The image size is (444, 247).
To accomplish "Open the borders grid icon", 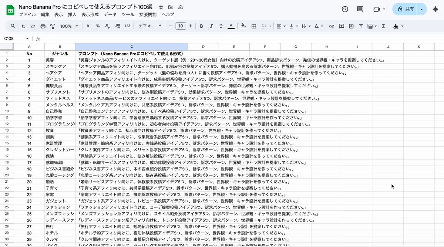I will point(254,26).
